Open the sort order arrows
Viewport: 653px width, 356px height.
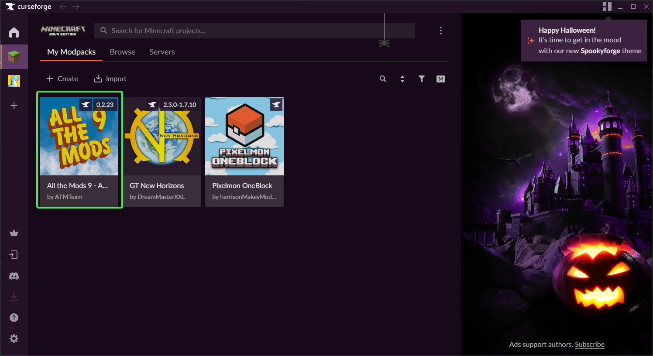402,79
